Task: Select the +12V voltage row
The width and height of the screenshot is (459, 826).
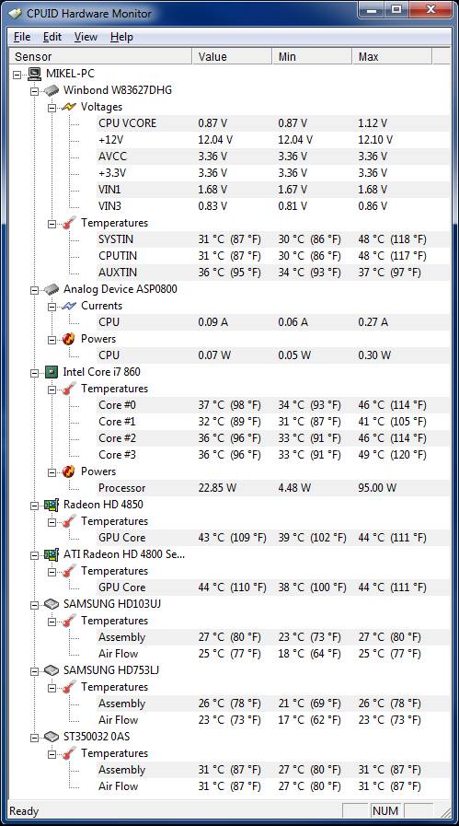Action: pos(272,140)
